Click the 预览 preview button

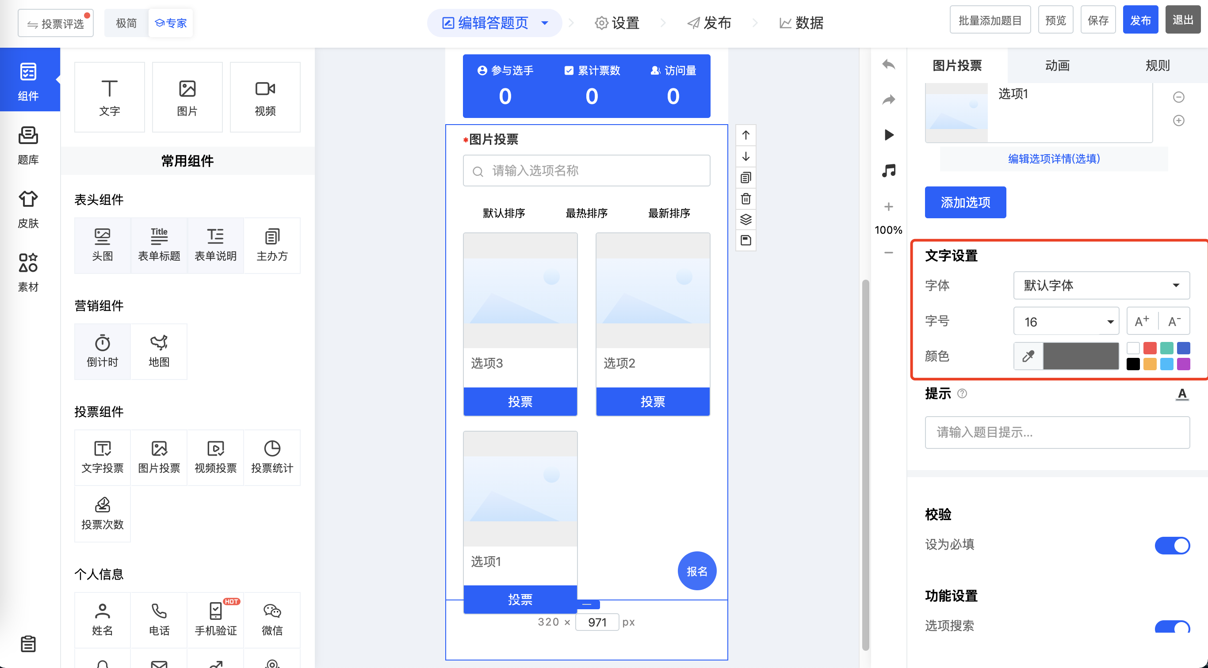[x=1055, y=20]
